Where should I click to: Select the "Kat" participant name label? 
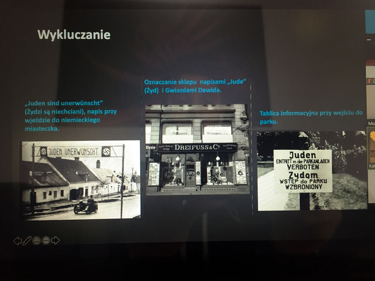tap(372, 166)
